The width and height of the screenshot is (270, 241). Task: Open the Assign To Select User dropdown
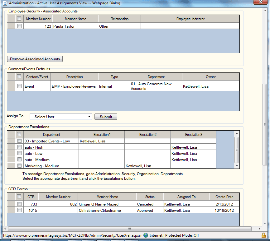[61, 117]
